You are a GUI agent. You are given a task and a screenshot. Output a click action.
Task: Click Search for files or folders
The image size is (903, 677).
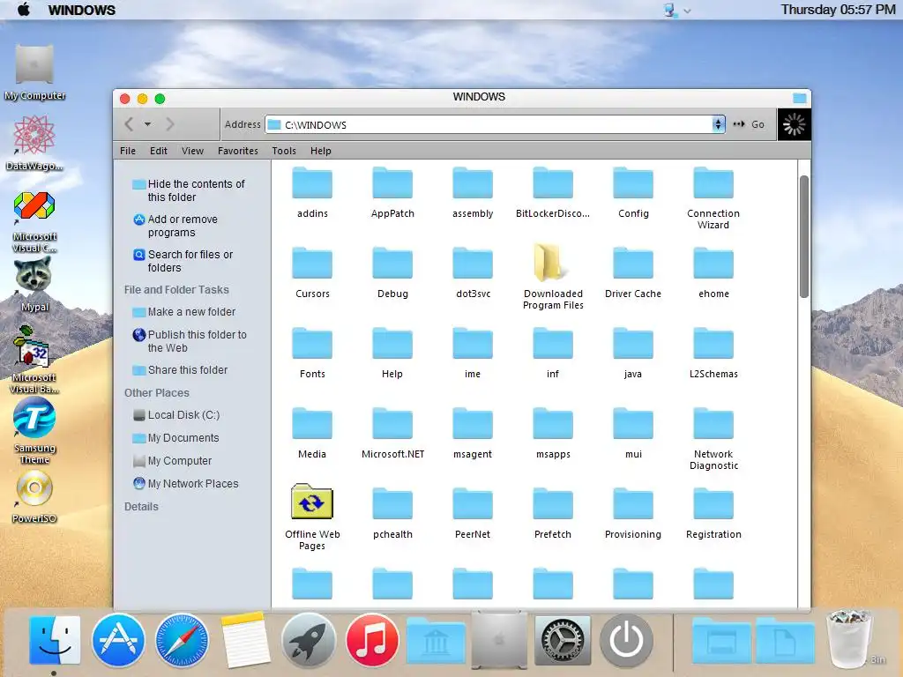coord(183,261)
